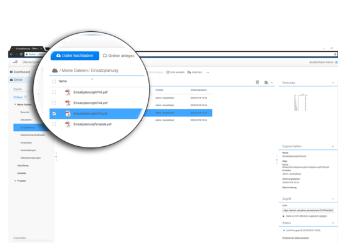338x243 pixels.
Task: Click Löschen in the toolbar
Action: click(195, 72)
